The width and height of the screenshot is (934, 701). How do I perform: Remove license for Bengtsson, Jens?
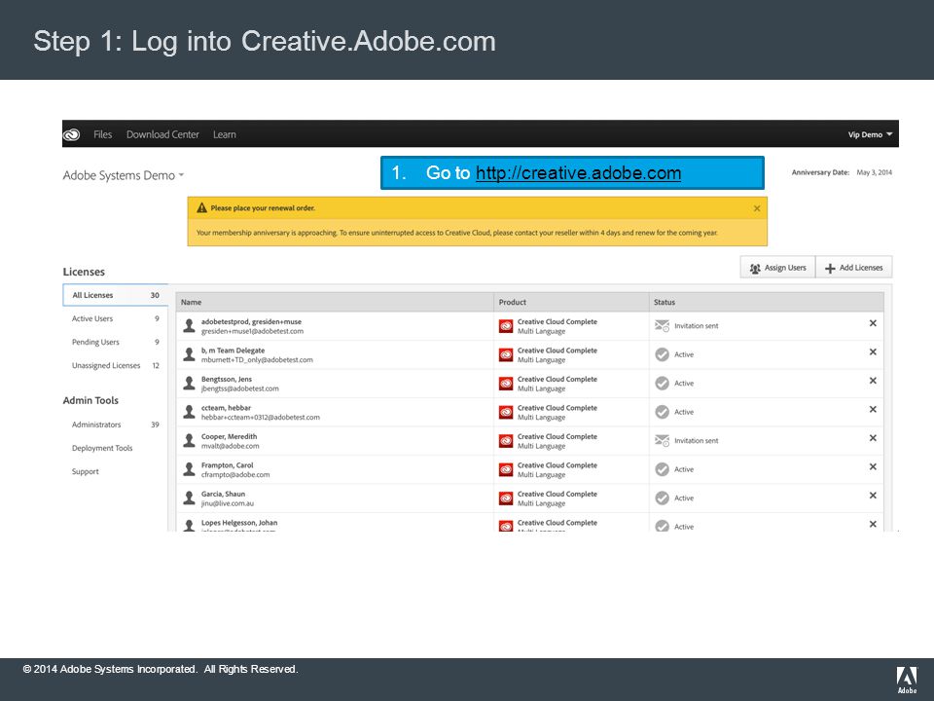[x=873, y=381]
